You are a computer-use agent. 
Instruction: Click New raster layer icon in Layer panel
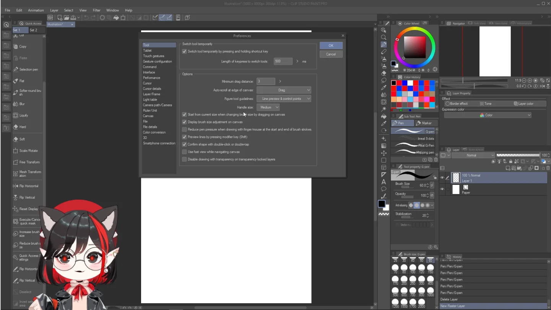pos(508,168)
